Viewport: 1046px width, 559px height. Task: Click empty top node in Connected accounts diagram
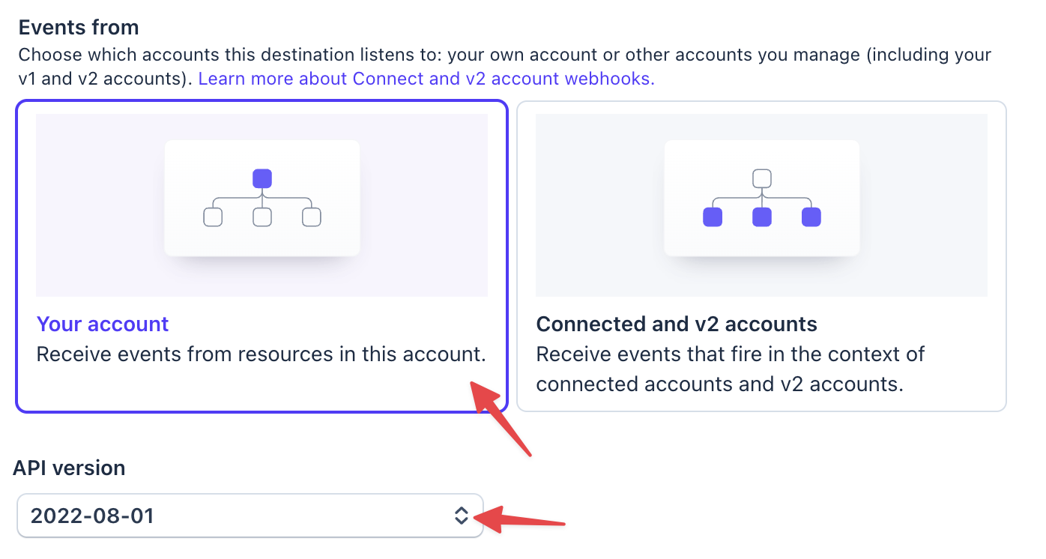coord(762,179)
